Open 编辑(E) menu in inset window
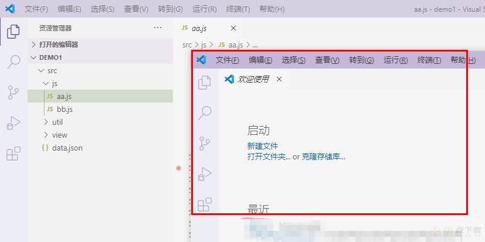The height and width of the screenshot is (242, 485). click(260, 60)
